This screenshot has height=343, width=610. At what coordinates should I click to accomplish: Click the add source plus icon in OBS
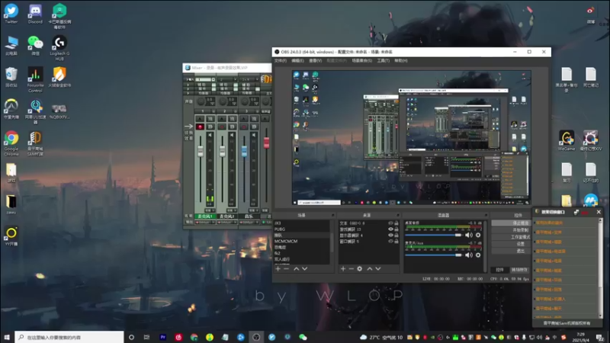[x=342, y=268]
